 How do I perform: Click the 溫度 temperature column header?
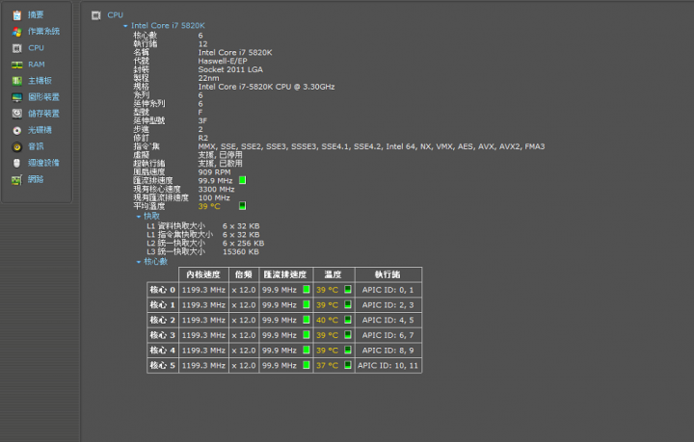[334, 274]
